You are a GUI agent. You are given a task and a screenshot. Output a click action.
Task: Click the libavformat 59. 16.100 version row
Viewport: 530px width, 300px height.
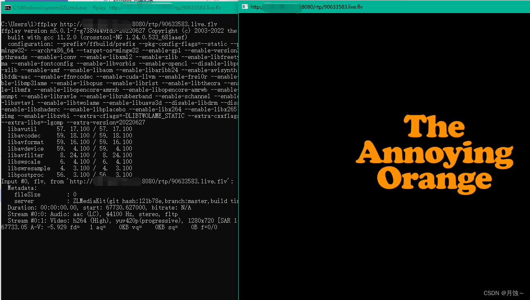pyautogui.click(x=70, y=142)
